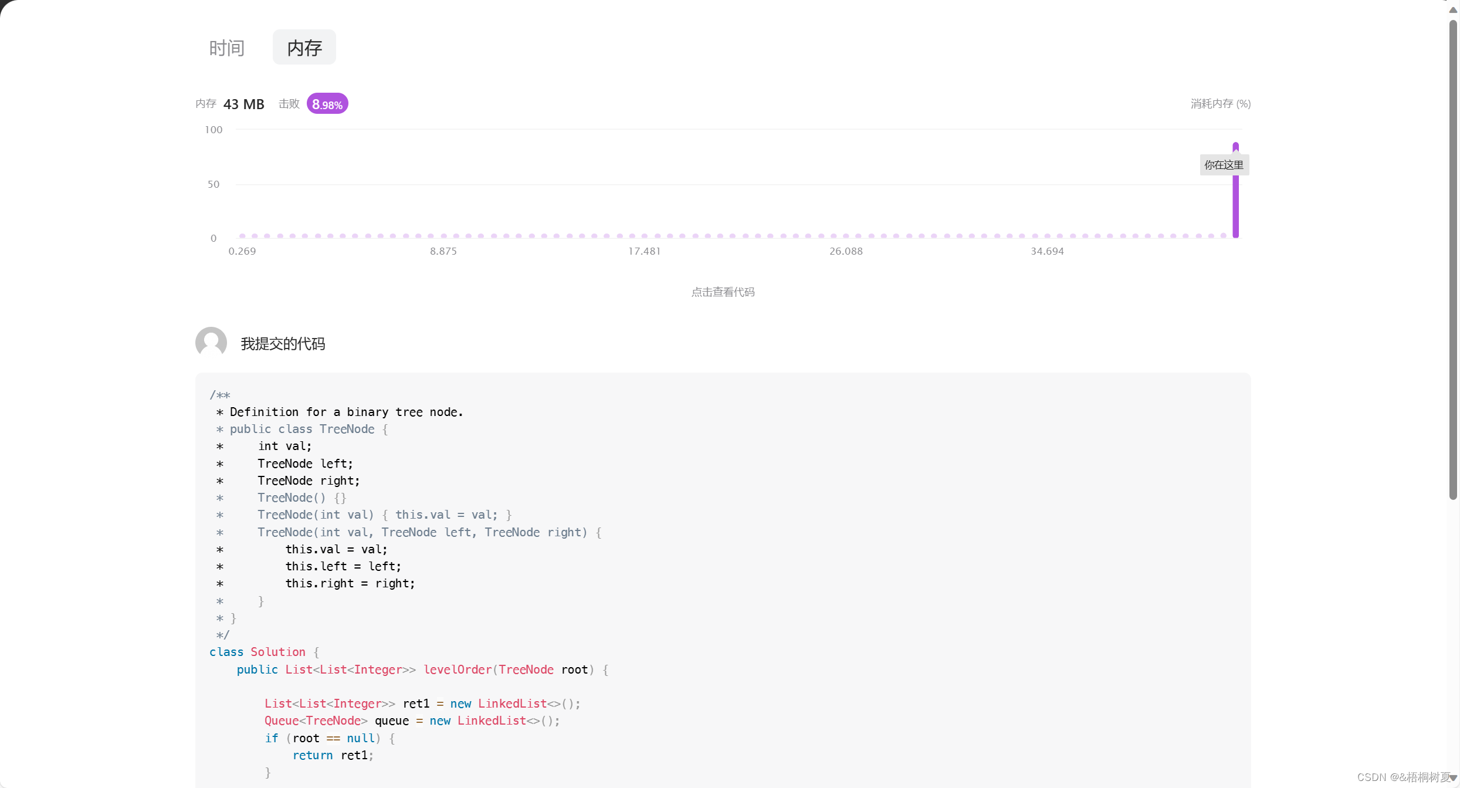Switch to the 时间 tab
This screenshot has height=788, width=1460.
[x=226, y=48]
